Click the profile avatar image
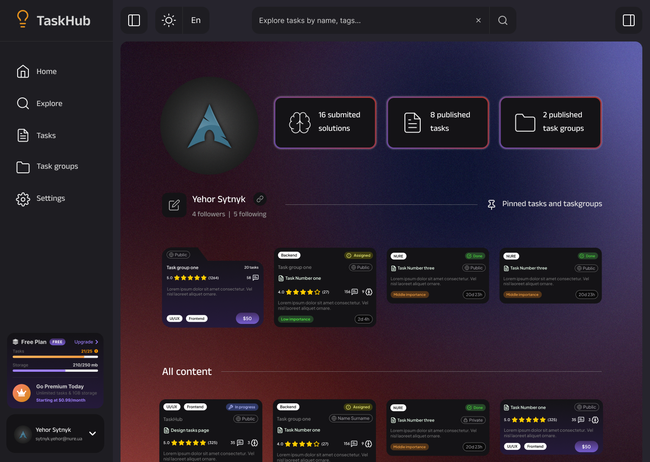 [209, 126]
